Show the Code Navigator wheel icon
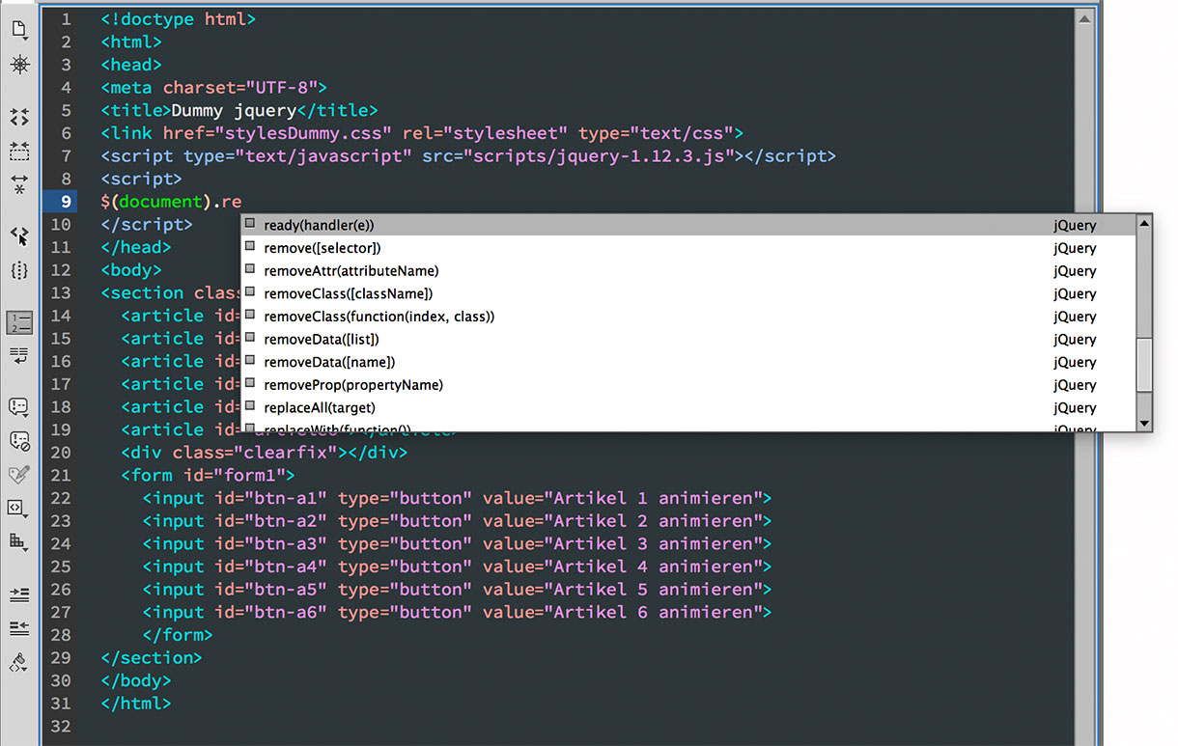The height and width of the screenshot is (746, 1178). coord(19,65)
